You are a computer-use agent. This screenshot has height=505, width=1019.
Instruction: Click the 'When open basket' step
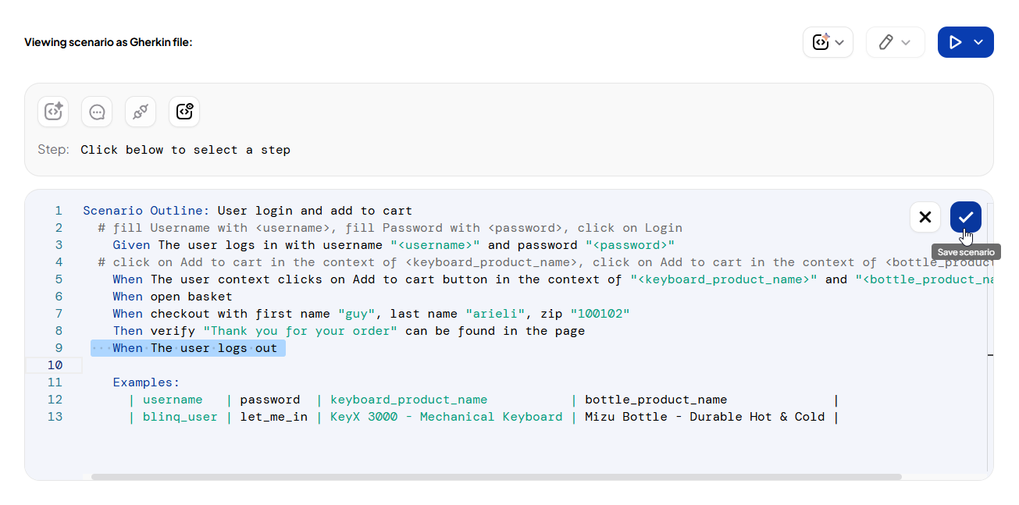pyautogui.click(x=173, y=297)
